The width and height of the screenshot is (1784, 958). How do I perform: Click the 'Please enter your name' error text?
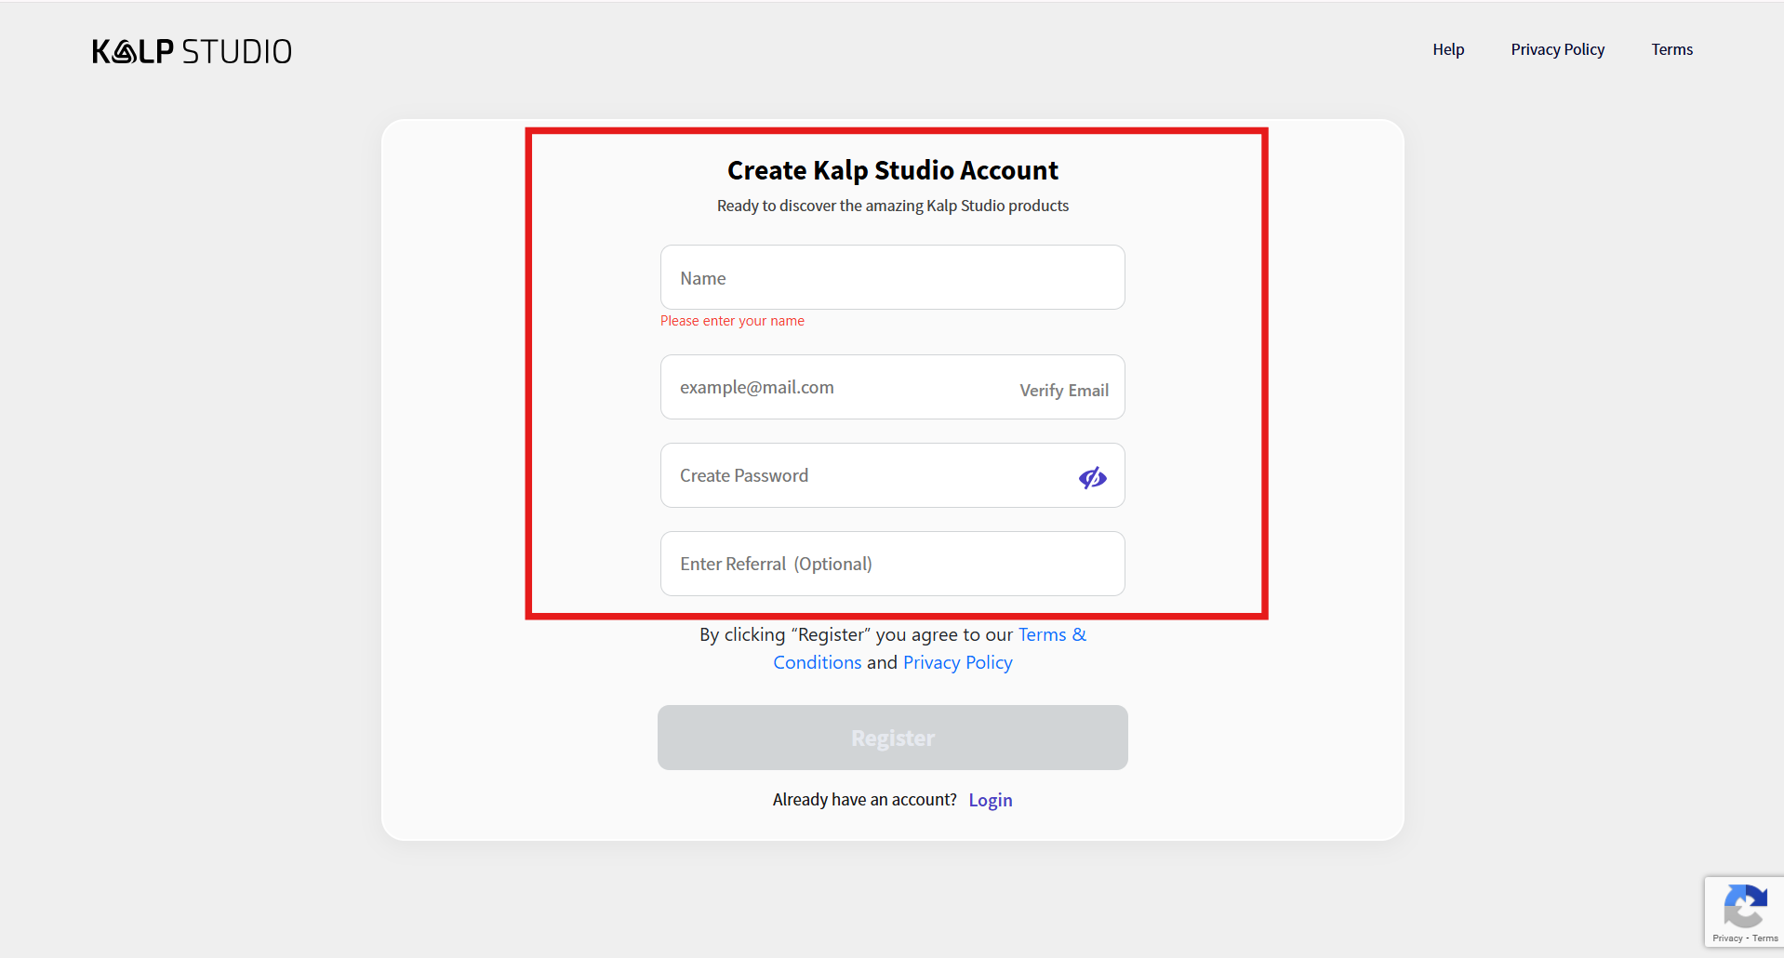[x=732, y=321]
